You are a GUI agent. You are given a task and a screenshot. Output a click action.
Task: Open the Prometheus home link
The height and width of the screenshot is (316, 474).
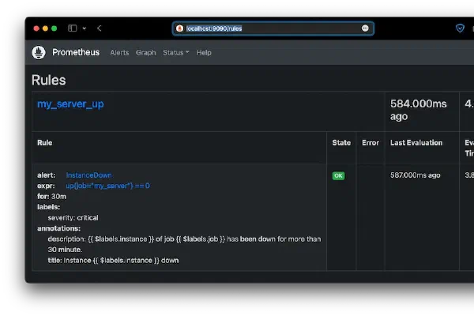click(x=76, y=52)
